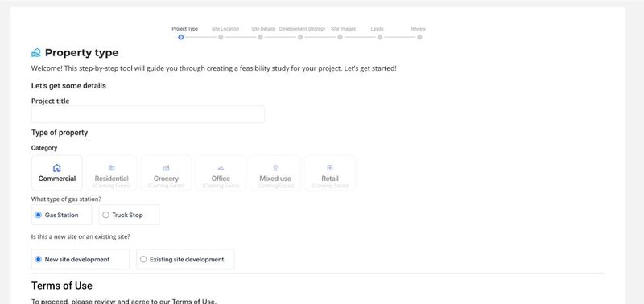
Task: Click the Residential category label
Action: [111, 179]
